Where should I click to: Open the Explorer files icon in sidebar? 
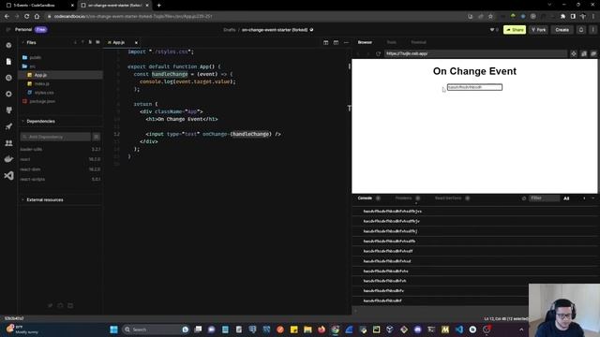point(8,62)
